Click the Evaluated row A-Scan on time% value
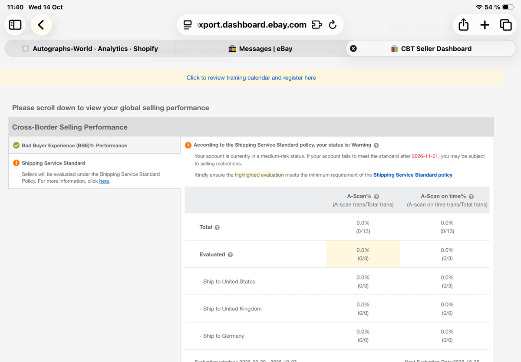 447,254
